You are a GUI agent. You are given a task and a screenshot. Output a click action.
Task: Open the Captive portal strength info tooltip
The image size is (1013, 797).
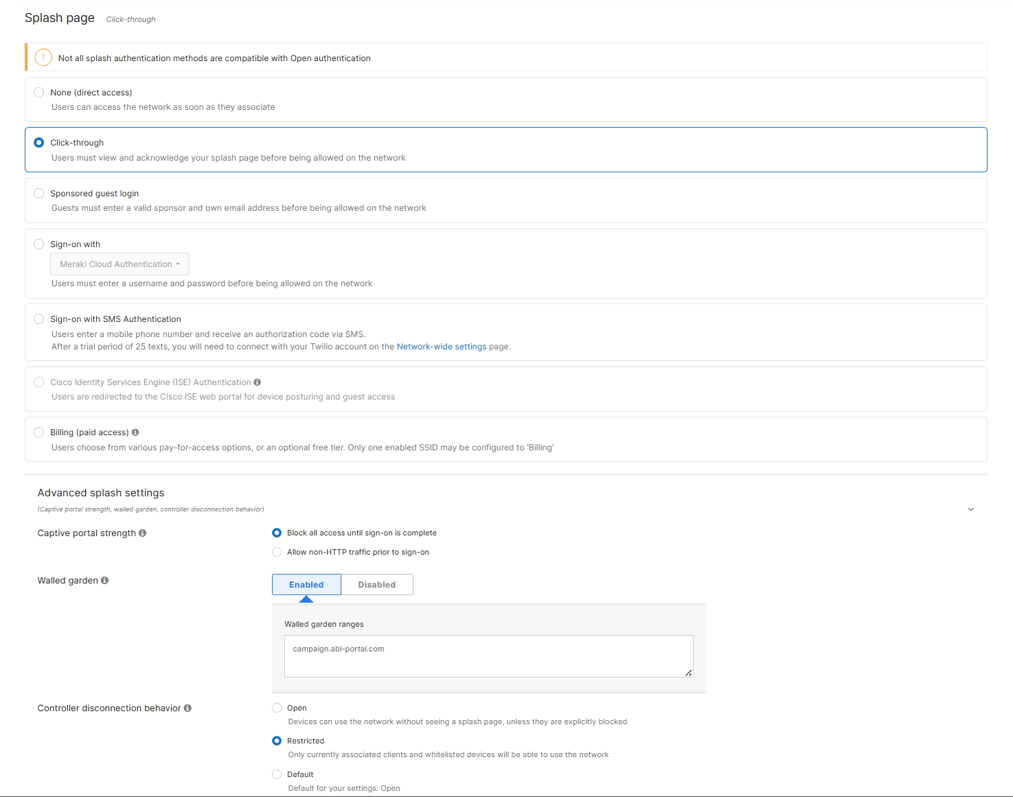point(142,533)
